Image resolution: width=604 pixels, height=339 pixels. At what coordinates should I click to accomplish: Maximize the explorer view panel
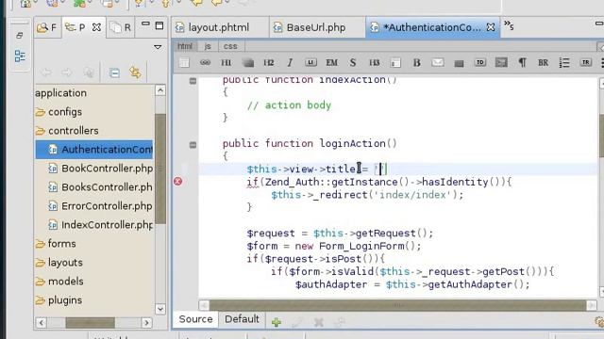tap(159, 25)
